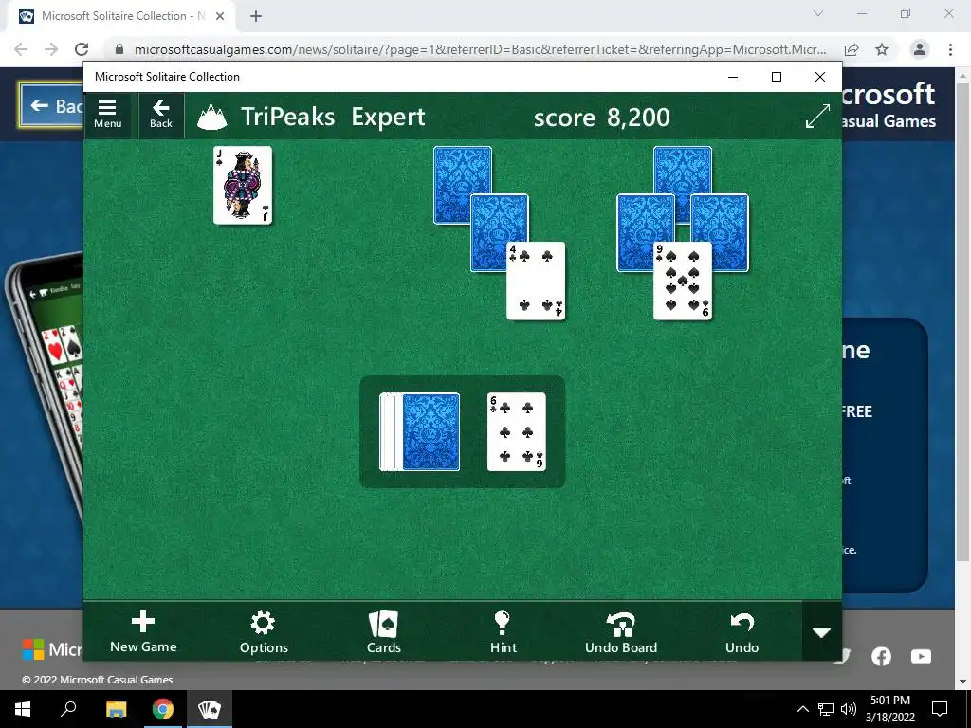Bookmark this page with the star
Screen dimensions: 971x728
pos(882,49)
